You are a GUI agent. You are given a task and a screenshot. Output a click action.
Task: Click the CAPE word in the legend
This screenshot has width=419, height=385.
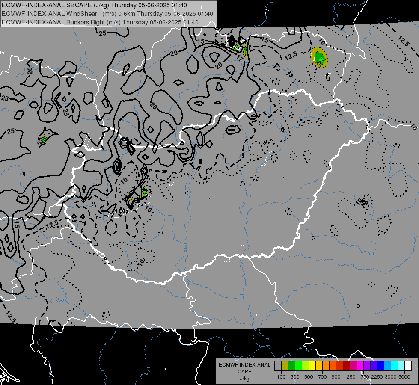pyautogui.click(x=244, y=372)
